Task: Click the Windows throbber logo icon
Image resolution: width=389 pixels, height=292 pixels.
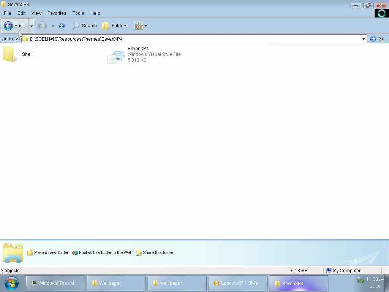Action: point(381,13)
